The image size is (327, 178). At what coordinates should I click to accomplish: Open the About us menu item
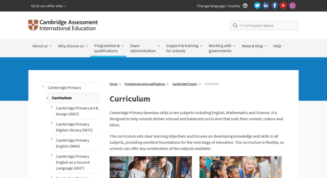click(40, 46)
